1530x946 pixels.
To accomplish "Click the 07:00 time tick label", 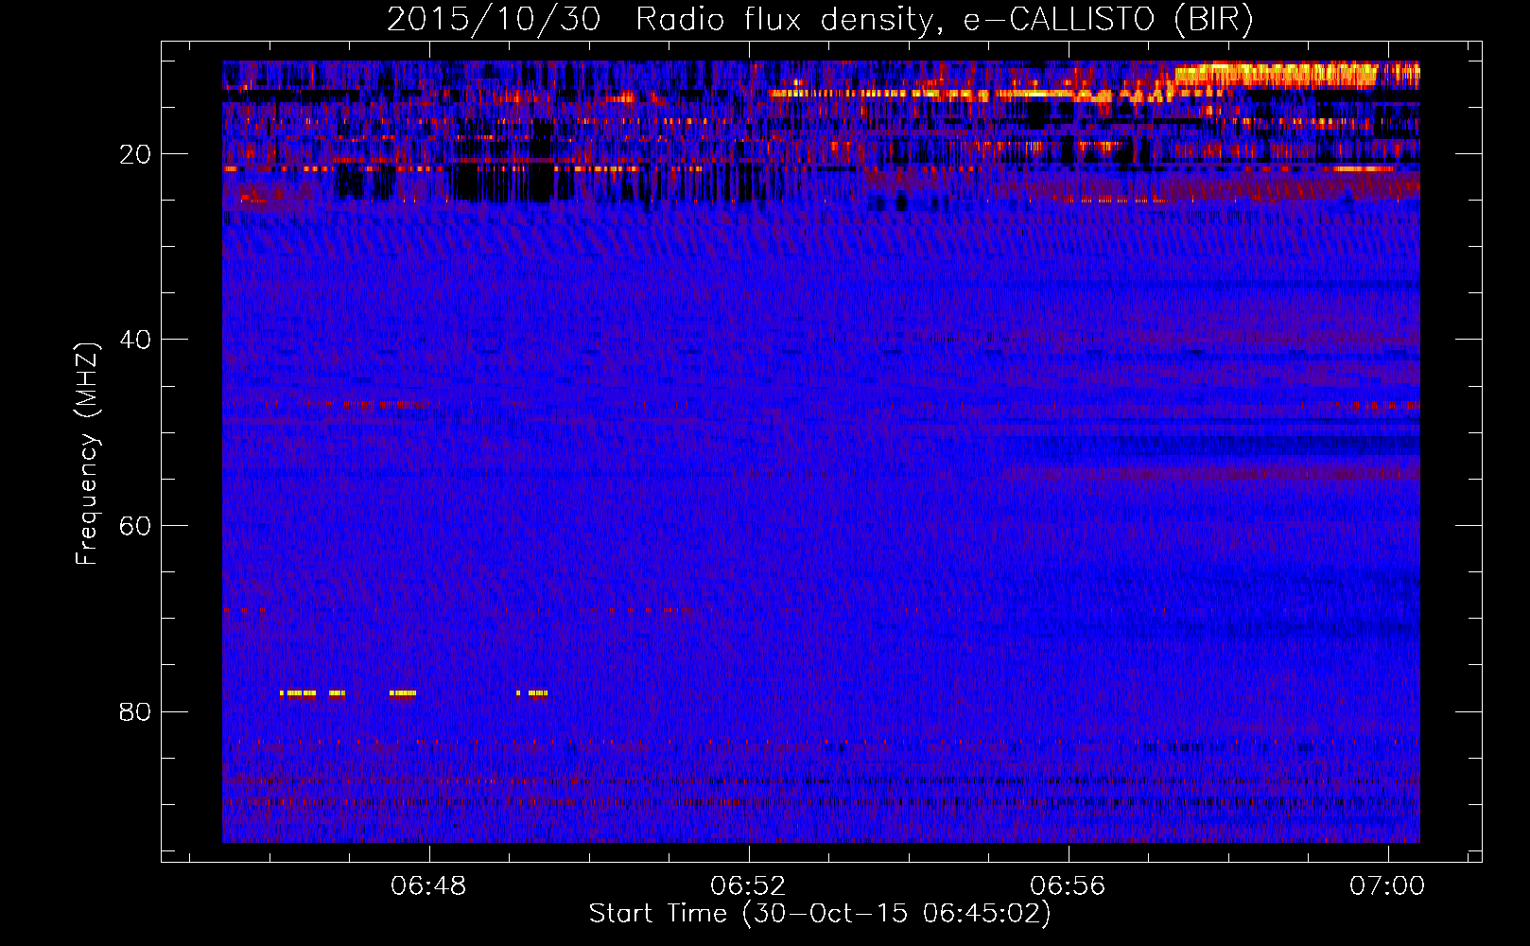I will click(1387, 886).
